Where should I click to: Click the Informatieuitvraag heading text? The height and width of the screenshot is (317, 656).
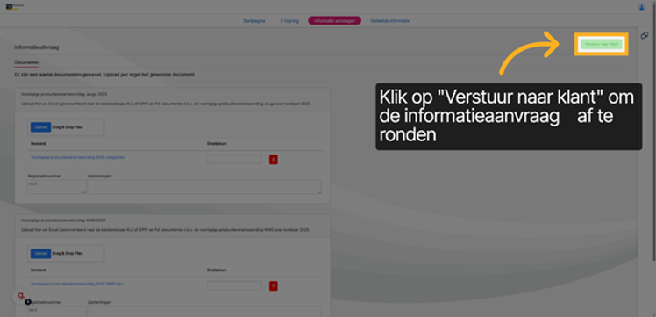[x=37, y=47]
